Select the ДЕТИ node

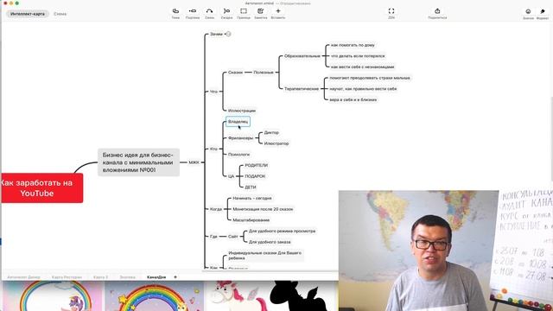click(251, 187)
